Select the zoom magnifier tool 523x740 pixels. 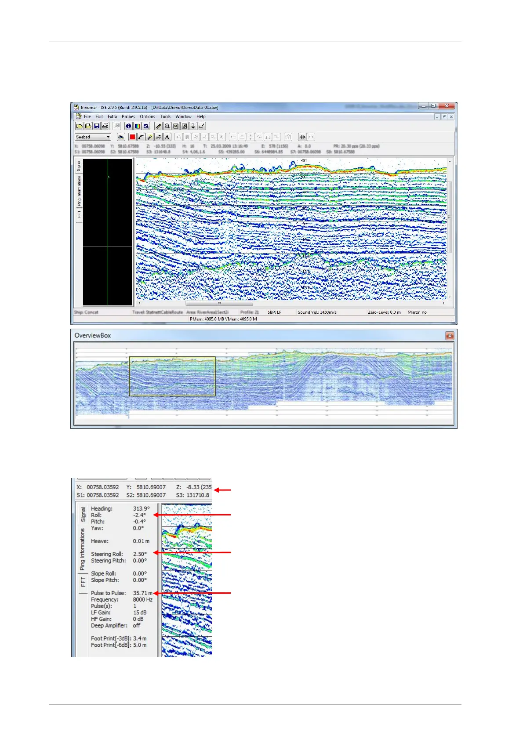167,126
